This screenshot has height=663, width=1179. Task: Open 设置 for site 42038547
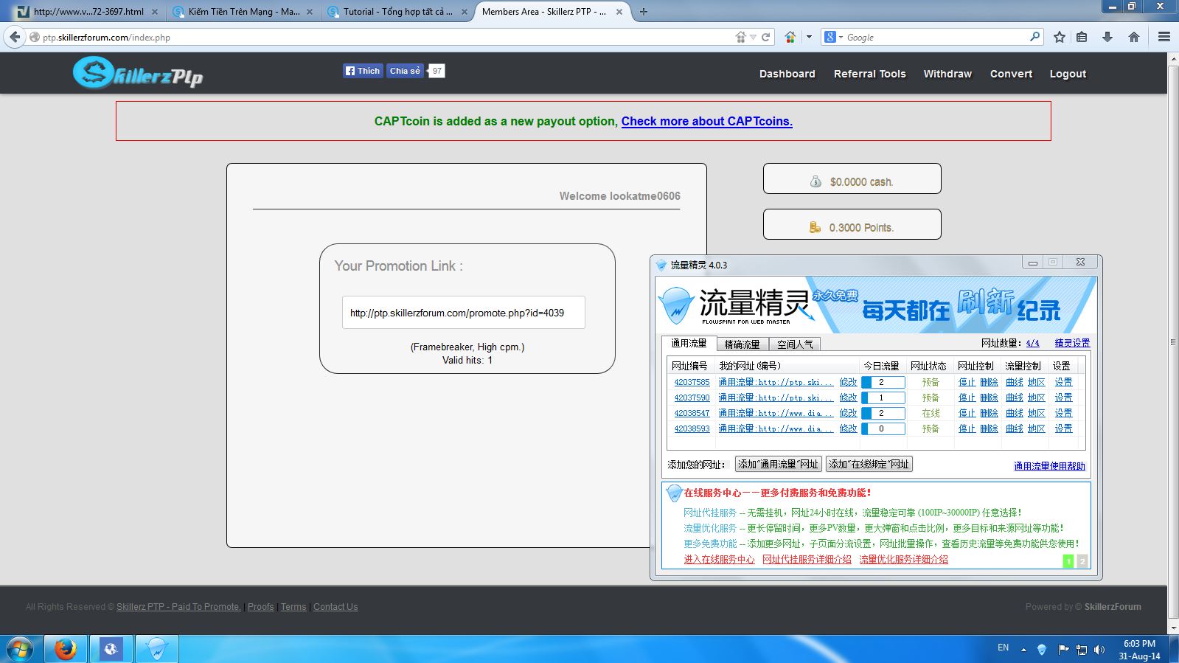click(1063, 413)
